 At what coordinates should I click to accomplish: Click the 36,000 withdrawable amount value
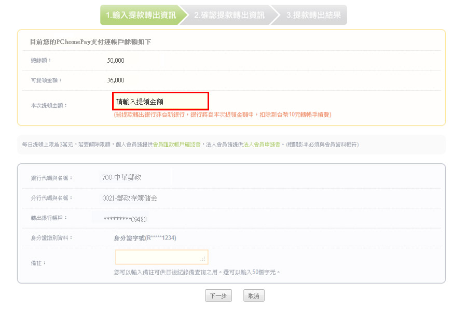point(116,80)
